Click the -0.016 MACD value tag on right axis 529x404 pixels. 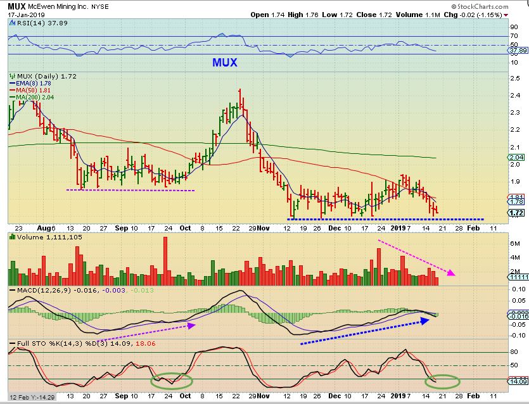518,316
